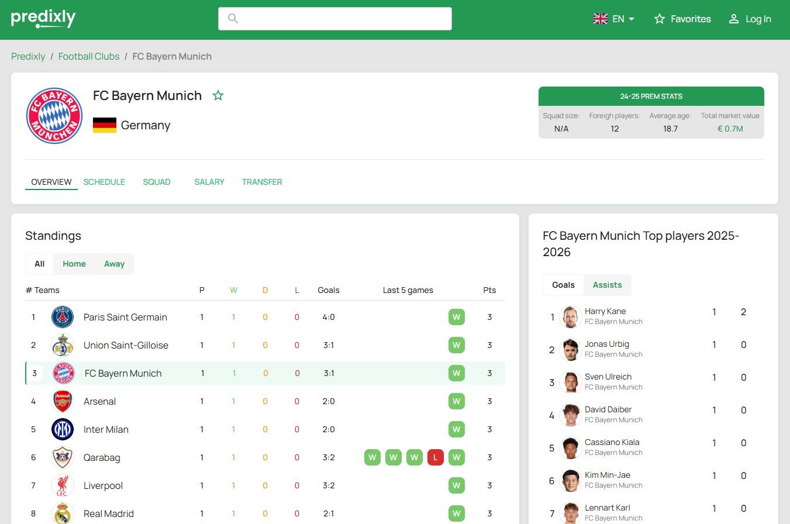Click the Arsenal crest in standings
This screenshot has width=790, height=524.
(x=63, y=401)
